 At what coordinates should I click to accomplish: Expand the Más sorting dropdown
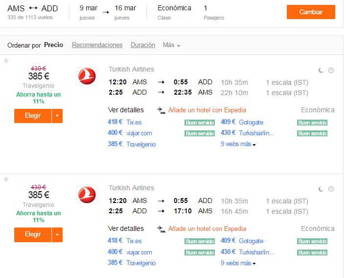(x=171, y=45)
